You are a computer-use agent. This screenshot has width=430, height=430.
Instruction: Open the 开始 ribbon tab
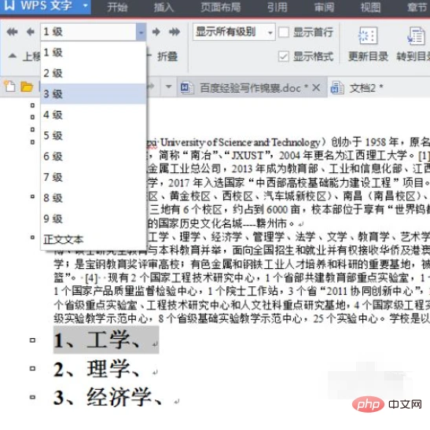point(117,7)
